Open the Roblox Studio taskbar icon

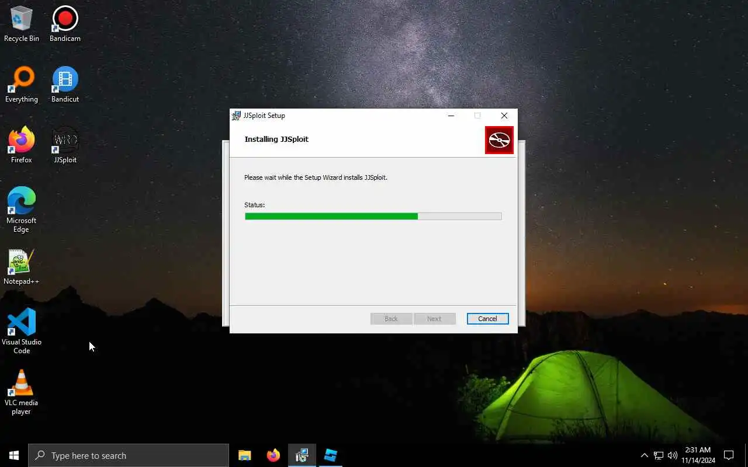coord(330,455)
